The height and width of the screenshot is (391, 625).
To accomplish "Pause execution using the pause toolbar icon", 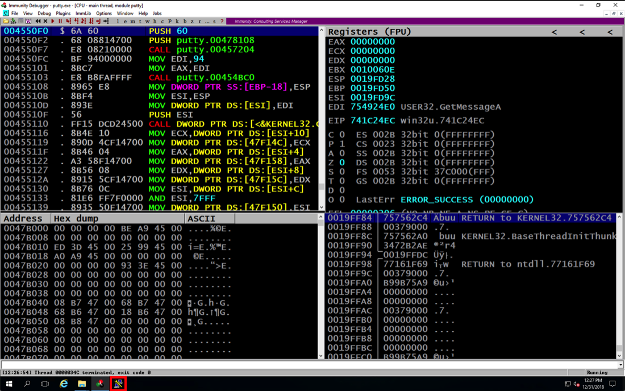I will point(60,22).
